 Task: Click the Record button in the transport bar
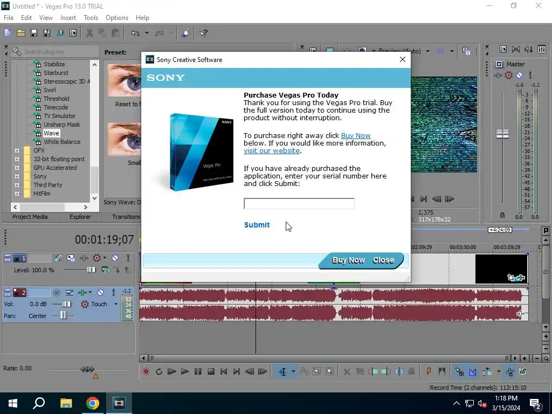coord(146,371)
